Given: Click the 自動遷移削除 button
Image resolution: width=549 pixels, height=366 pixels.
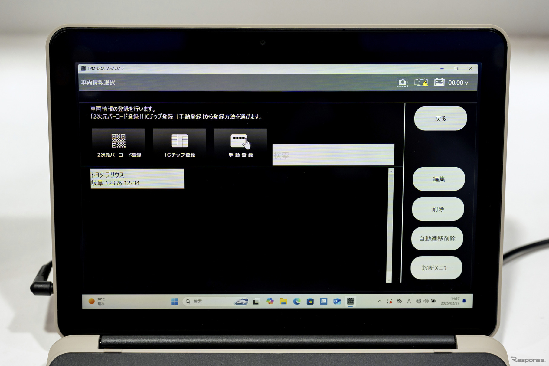Looking at the screenshot, I should coord(437,239).
